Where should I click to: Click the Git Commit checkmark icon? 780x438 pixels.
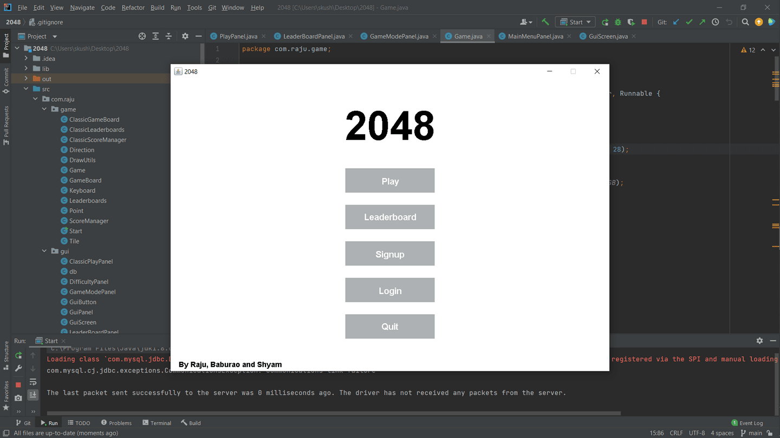click(689, 22)
